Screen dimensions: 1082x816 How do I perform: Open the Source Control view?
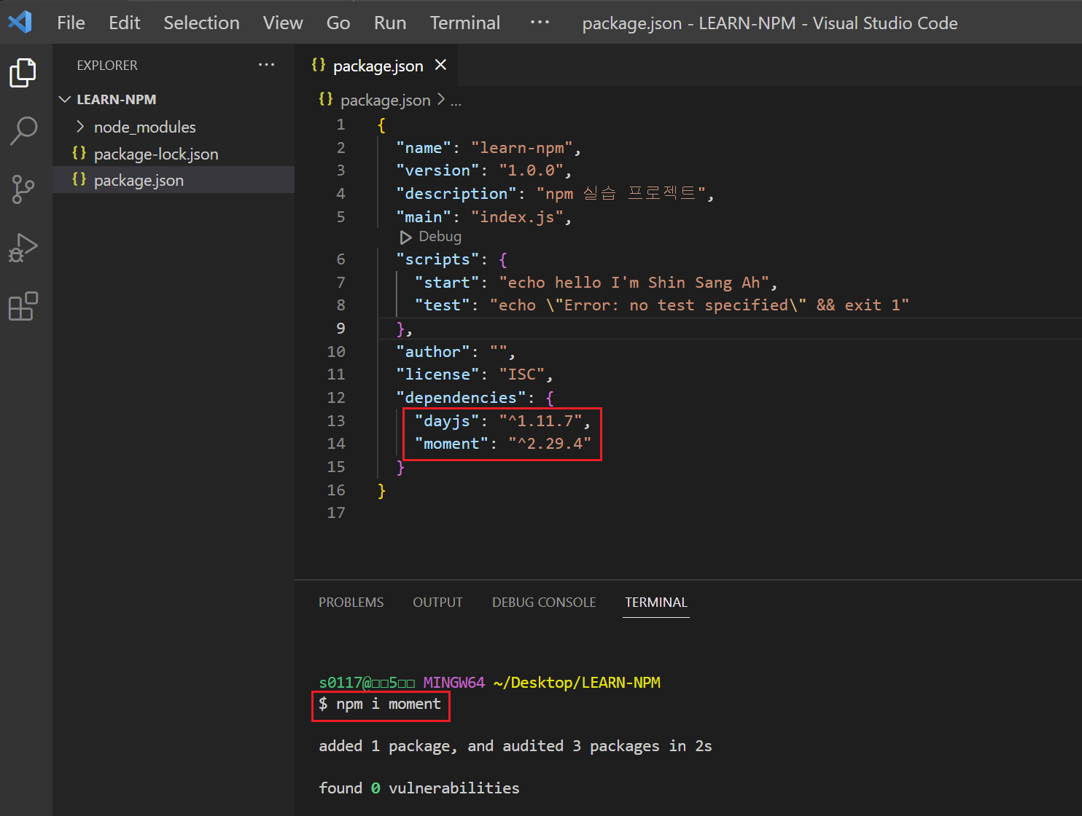pos(23,189)
